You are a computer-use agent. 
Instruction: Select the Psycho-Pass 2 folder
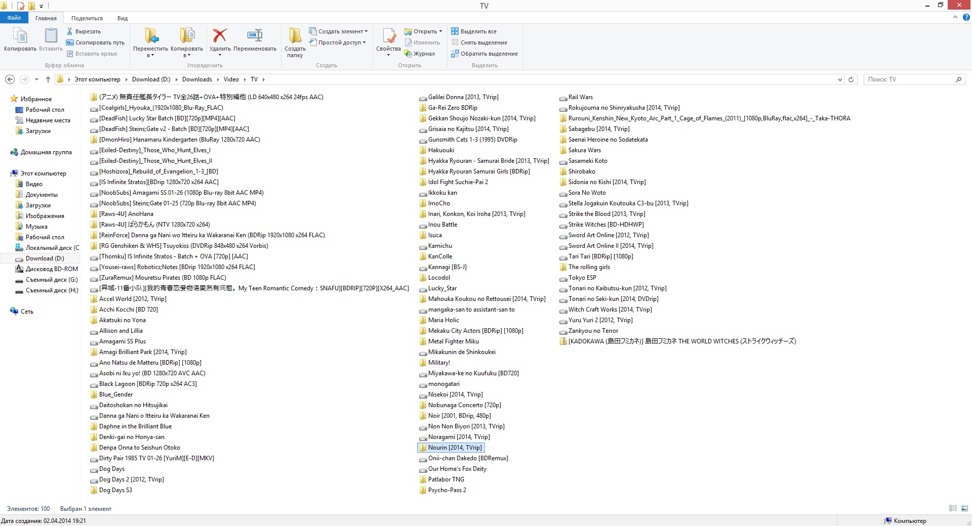point(443,490)
